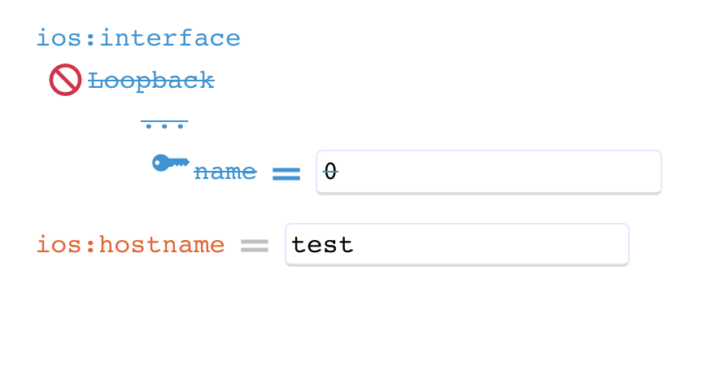724x371 pixels.
Task: Toggle the name key marker icon
Action: 171,163
